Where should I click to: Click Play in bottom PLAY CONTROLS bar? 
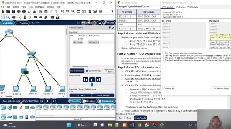(x=48, y=101)
